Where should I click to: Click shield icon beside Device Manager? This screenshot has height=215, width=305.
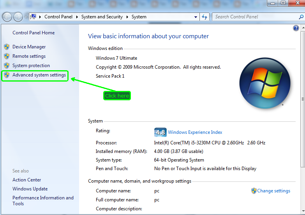pos(7,47)
